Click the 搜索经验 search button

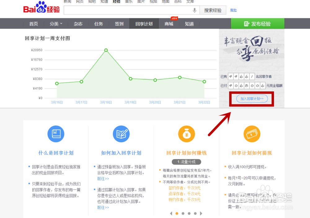pyautogui.click(x=213, y=10)
